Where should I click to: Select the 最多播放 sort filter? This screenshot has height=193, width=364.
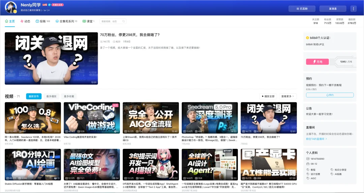(x=51, y=96)
